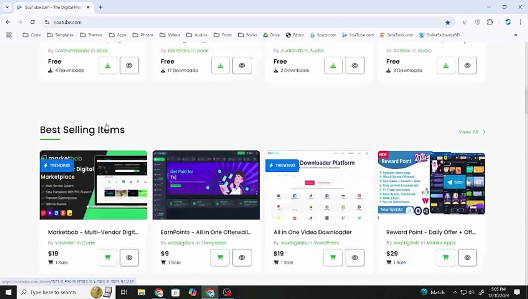The width and height of the screenshot is (528, 299).
Task: Download the Bdlibrary Book free item
Action: tap(220, 66)
